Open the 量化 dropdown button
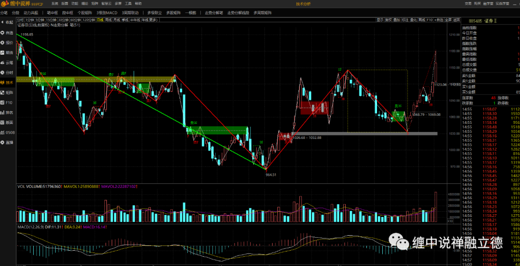The width and height of the screenshot is (520, 266). click(413, 20)
